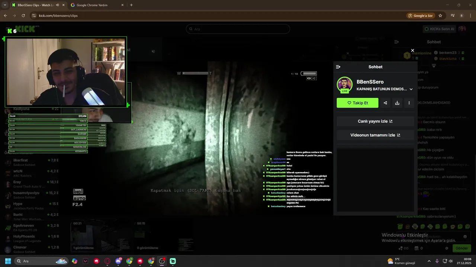Open BBenSSero's profile avatar

coord(345,85)
